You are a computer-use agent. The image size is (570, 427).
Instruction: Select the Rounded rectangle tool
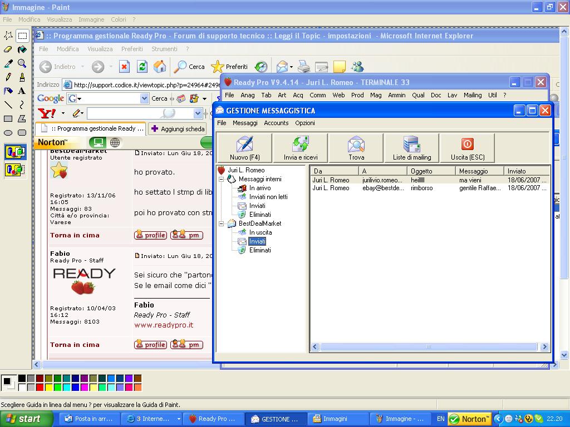click(x=22, y=132)
